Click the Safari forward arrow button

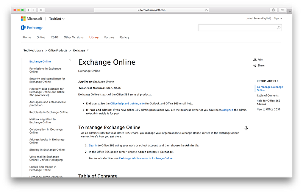[34, 10]
